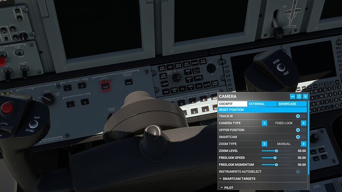Select the Cockpit camera tab
The image size is (342, 192).
pyautogui.click(x=232, y=104)
